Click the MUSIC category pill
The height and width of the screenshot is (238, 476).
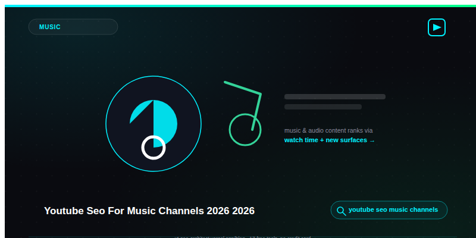pos(73,27)
